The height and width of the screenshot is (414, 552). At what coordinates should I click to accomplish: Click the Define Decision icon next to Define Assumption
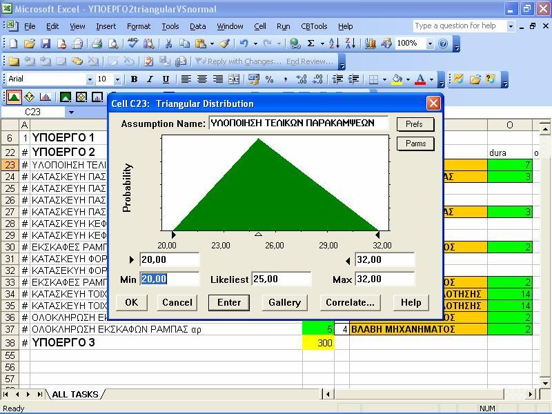tap(29, 97)
